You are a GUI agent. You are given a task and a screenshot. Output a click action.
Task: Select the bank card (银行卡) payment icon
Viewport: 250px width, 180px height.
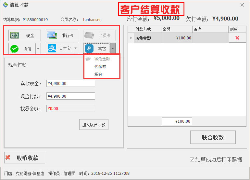[52, 35]
